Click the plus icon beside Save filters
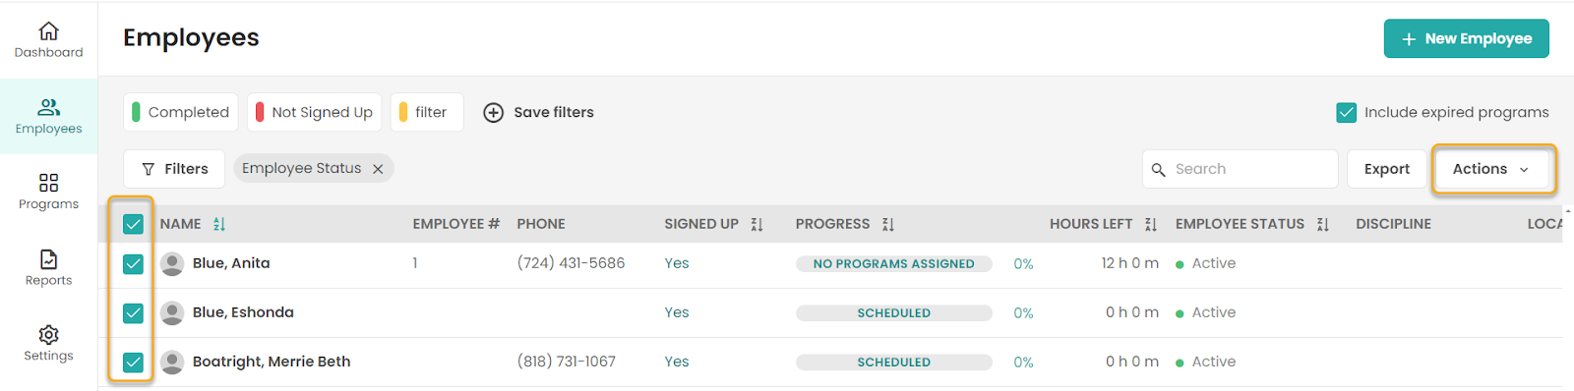 493,113
